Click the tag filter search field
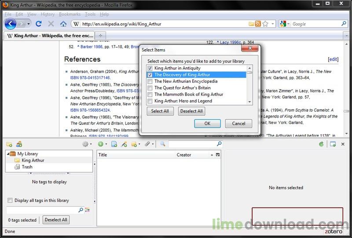Image resolution: width=352 pixels, height=238 pixels. pos(45,210)
